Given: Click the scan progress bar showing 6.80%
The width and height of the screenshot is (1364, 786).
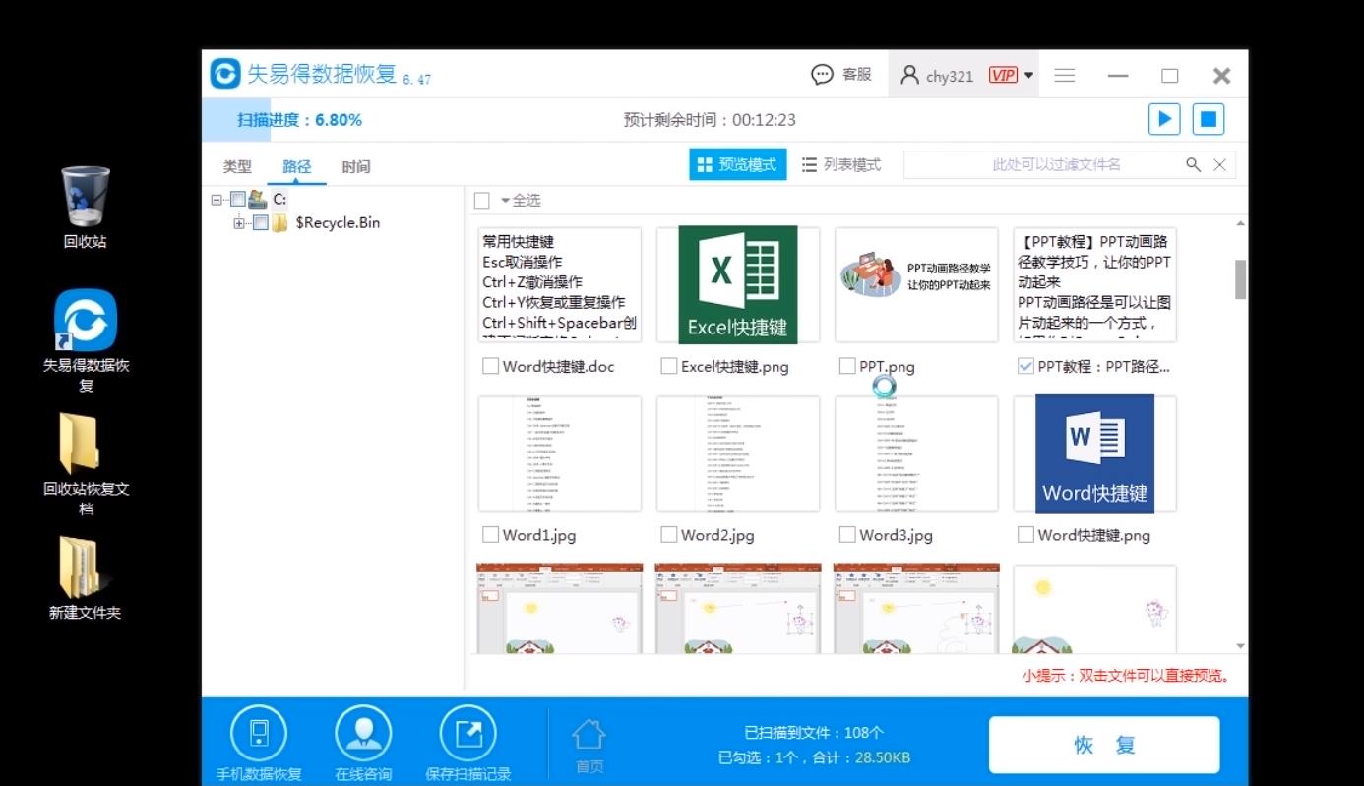Looking at the screenshot, I should (724, 120).
